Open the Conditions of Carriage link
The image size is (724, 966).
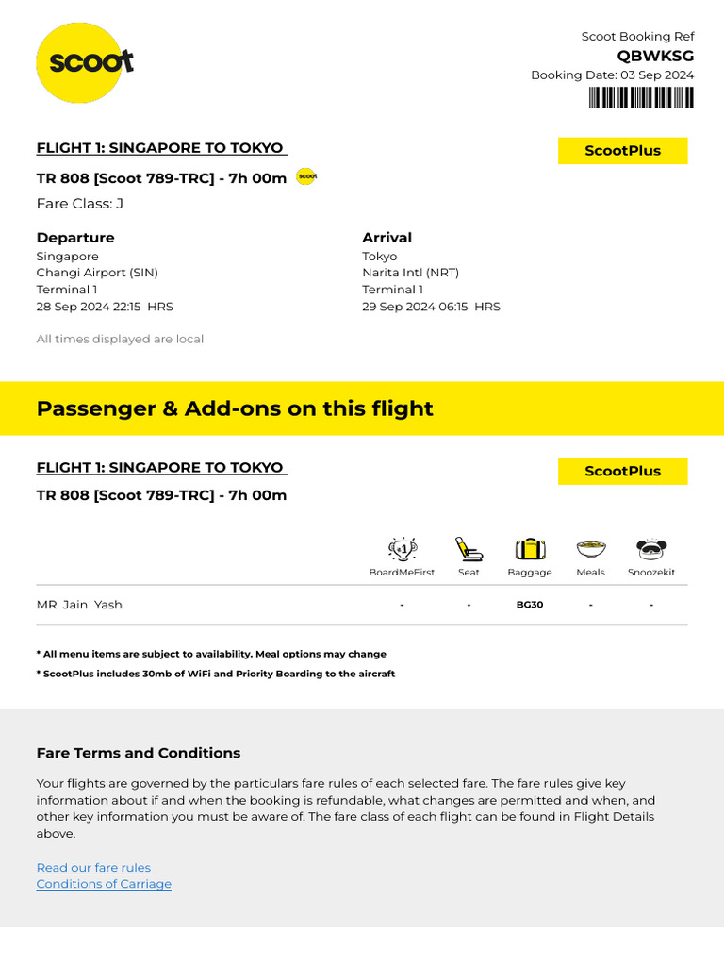click(x=104, y=884)
